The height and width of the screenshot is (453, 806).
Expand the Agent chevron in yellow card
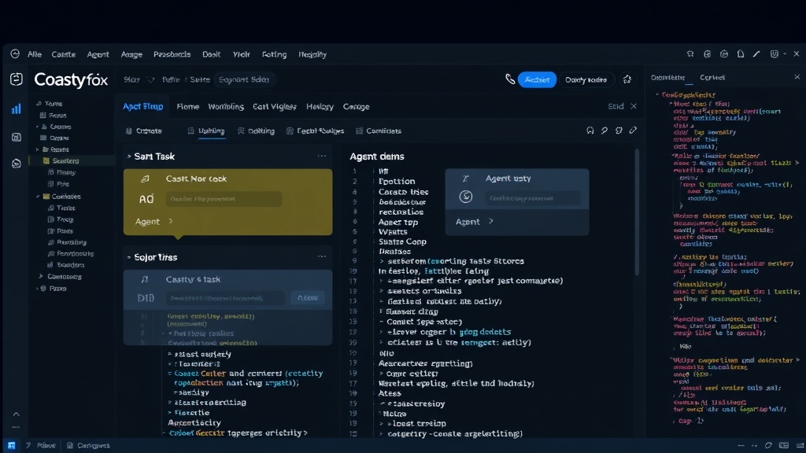coord(171,221)
